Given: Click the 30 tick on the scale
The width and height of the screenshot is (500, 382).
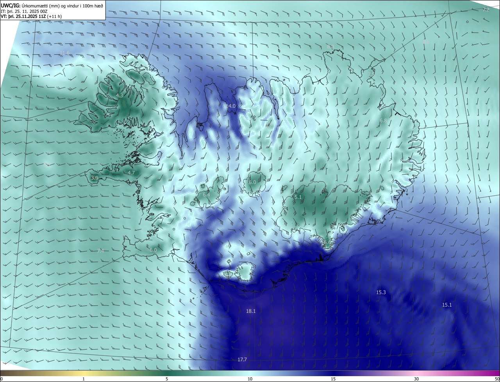Looking at the screenshot, I should [416, 379].
